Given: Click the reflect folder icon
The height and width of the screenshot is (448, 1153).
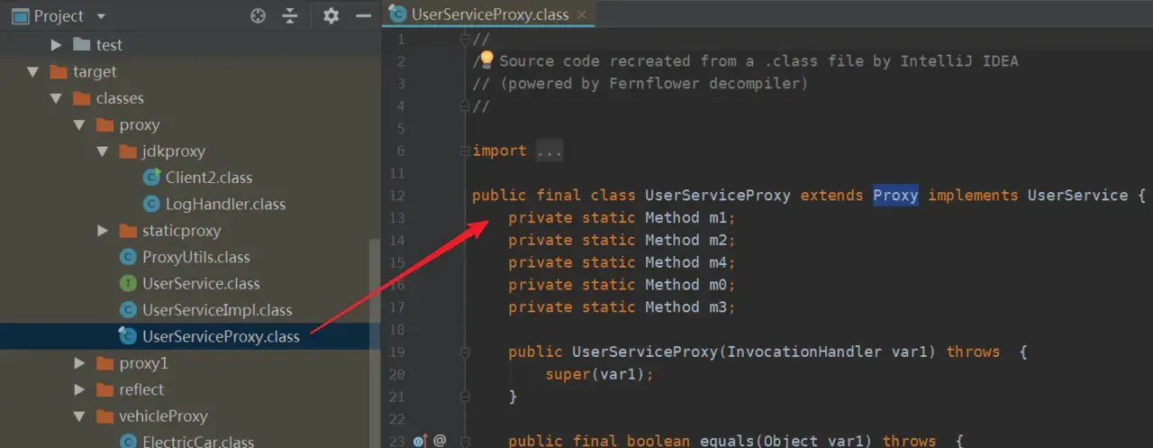Looking at the screenshot, I should pos(104,389).
